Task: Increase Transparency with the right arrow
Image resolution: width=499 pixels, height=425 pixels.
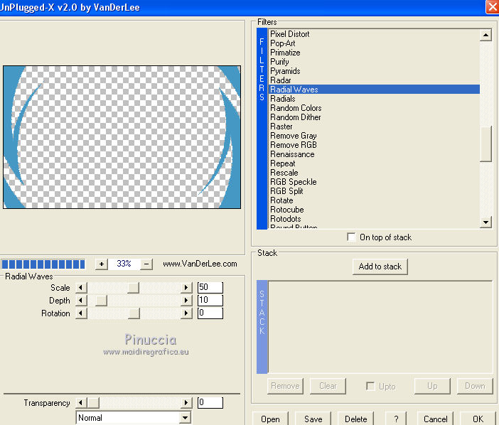Action: click(x=186, y=403)
